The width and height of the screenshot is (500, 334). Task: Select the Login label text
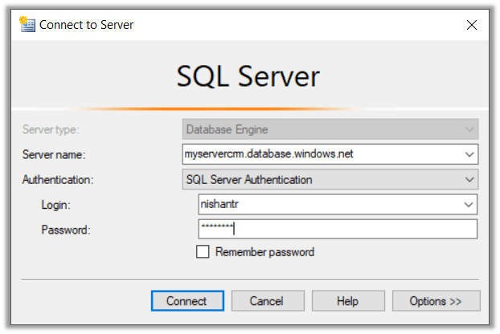(x=56, y=206)
